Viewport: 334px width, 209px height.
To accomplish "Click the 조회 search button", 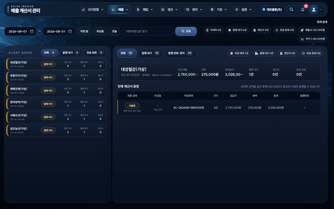I will (186, 31).
